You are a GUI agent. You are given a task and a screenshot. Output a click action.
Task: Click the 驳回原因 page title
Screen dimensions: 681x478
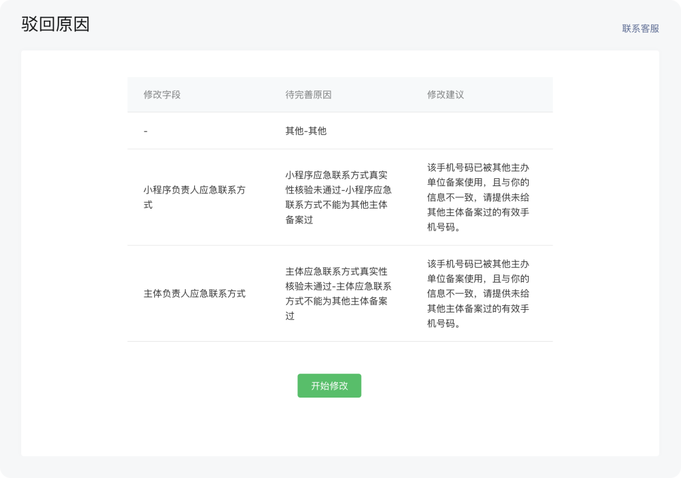[x=55, y=25]
